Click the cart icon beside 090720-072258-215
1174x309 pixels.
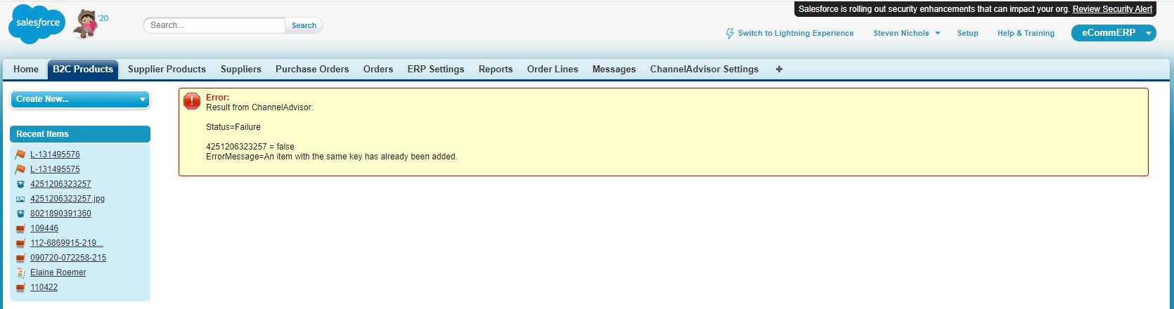point(20,258)
